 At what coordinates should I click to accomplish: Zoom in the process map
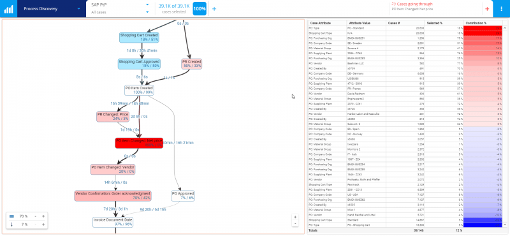tap(295, 217)
